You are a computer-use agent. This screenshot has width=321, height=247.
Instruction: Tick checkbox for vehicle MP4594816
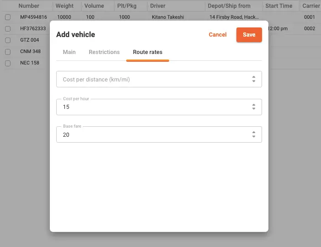point(8,17)
